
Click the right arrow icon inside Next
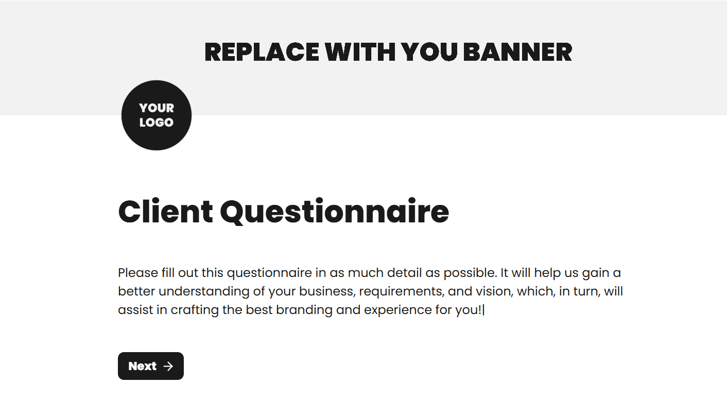click(168, 366)
